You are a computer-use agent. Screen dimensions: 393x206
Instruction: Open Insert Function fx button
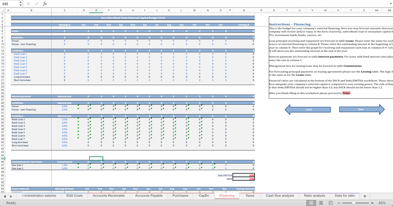(45, 4)
